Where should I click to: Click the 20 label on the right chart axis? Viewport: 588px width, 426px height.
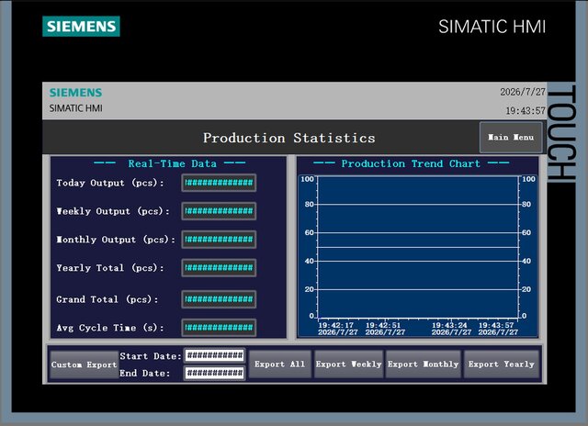(526, 289)
